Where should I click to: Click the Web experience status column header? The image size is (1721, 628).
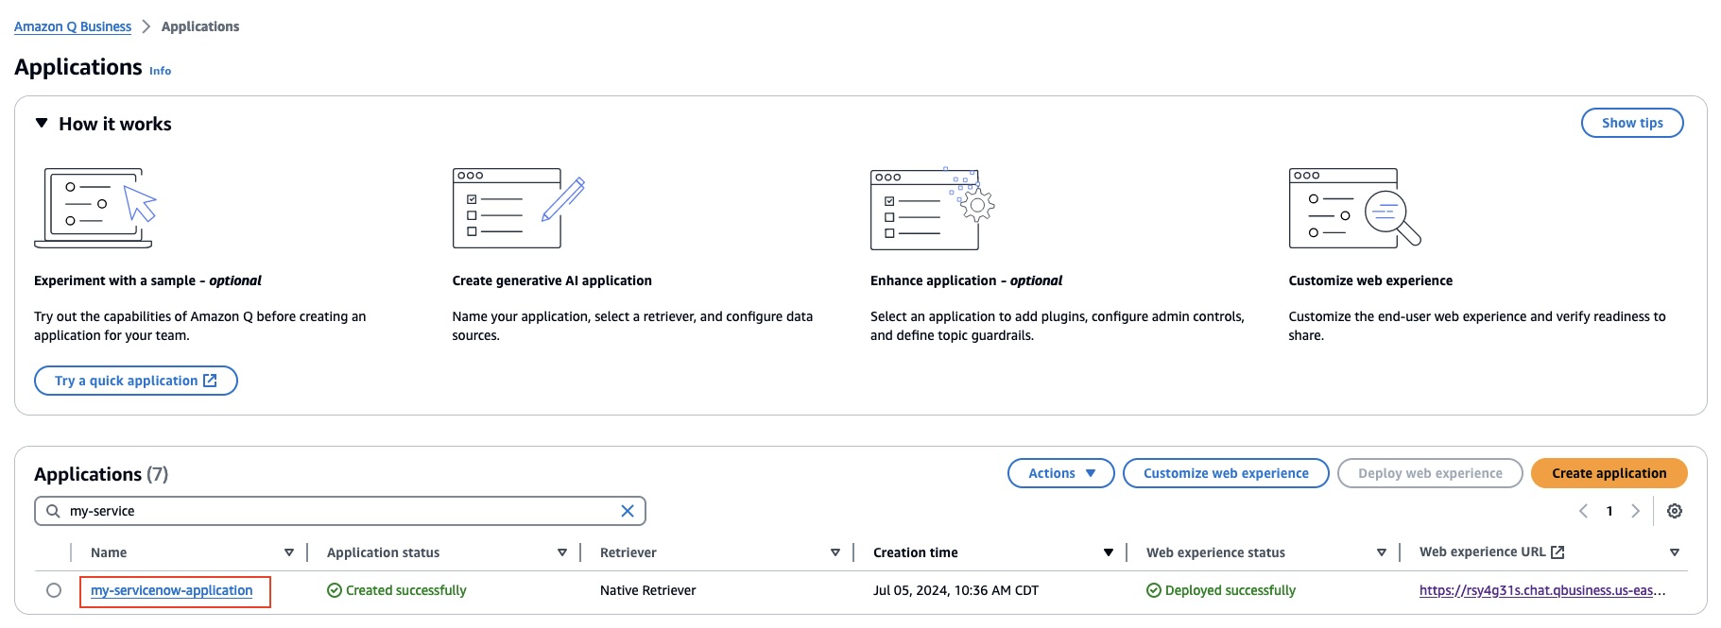tap(1215, 552)
